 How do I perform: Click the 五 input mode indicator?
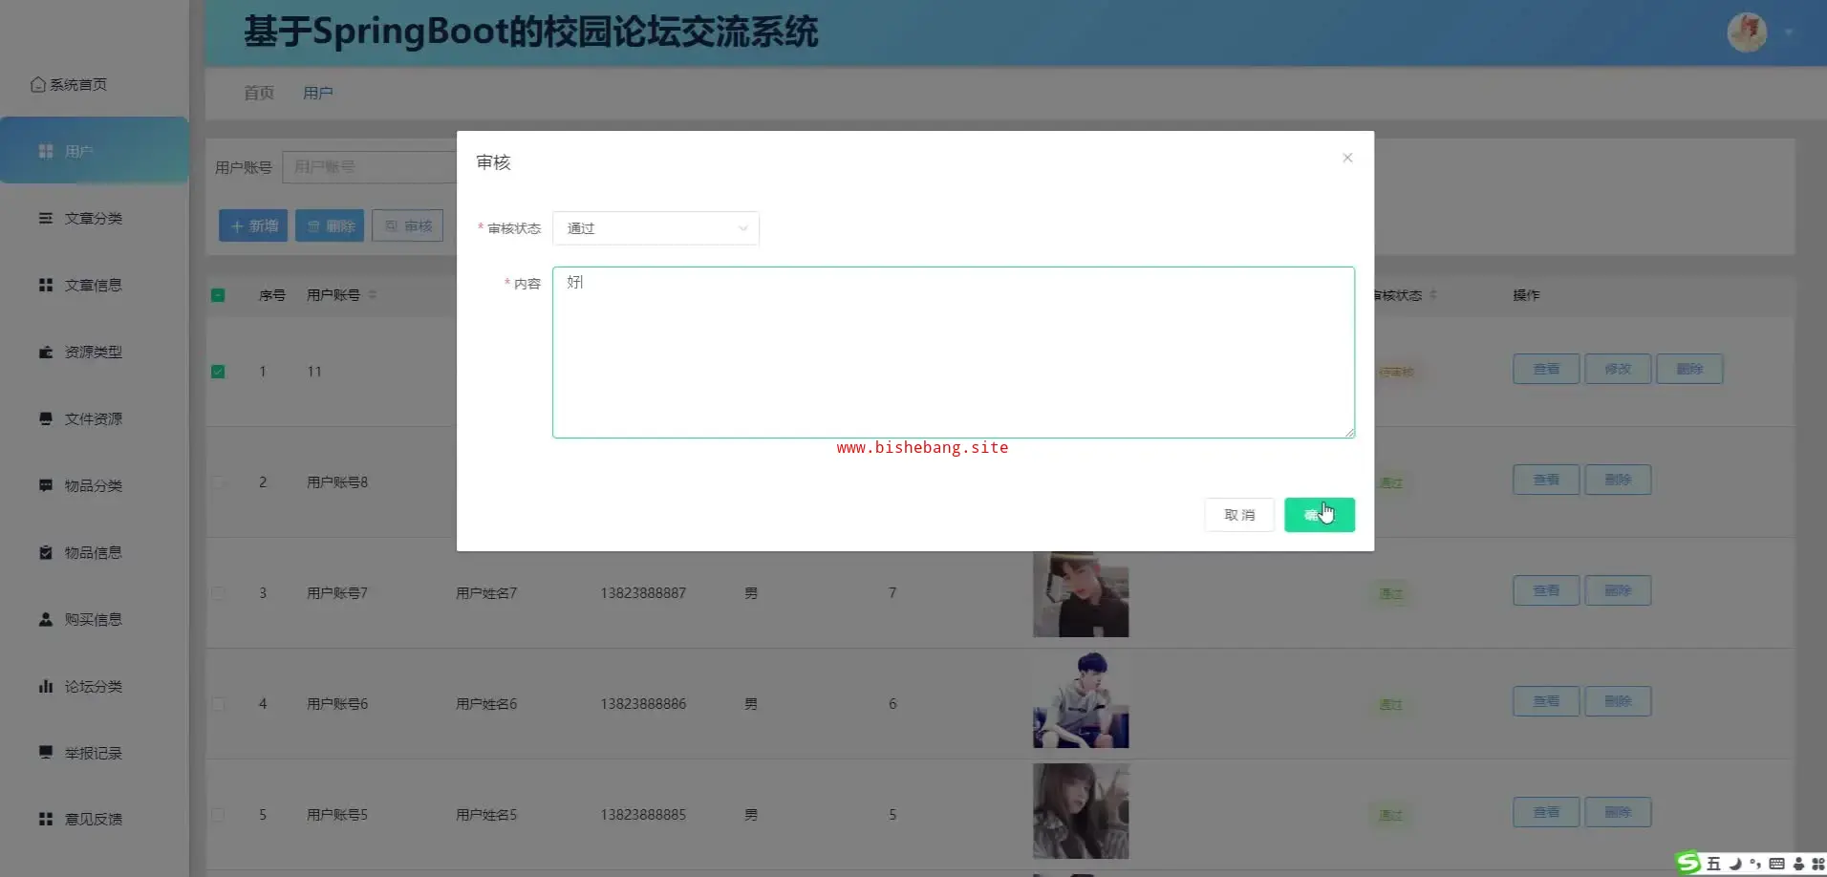point(1713,864)
